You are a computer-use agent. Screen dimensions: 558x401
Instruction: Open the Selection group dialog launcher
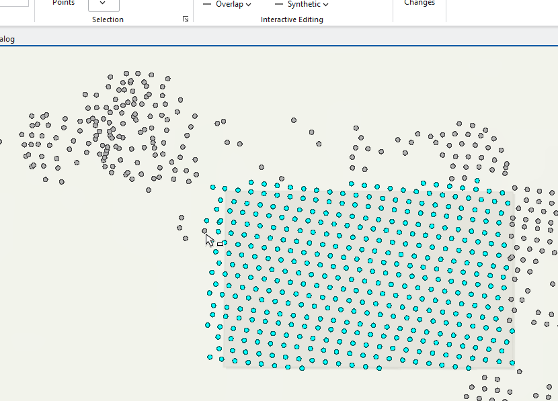(x=186, y=19)
